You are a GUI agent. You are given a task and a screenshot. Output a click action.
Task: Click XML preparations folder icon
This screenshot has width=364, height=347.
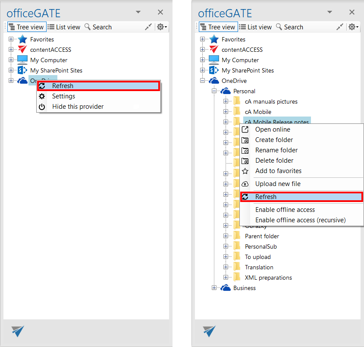tap(237, 278)
